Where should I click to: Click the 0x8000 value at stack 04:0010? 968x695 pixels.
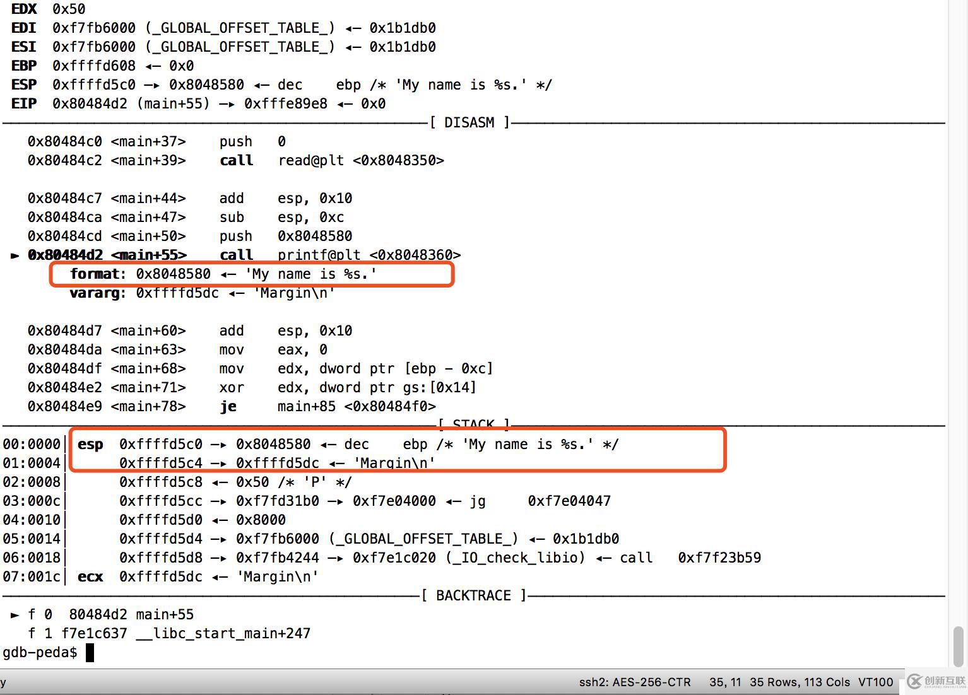tap(261, 520)
